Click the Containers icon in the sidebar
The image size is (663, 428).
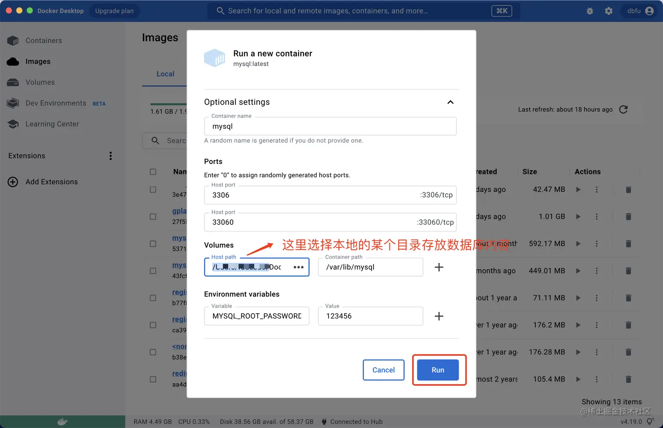[x=13, y=41]
